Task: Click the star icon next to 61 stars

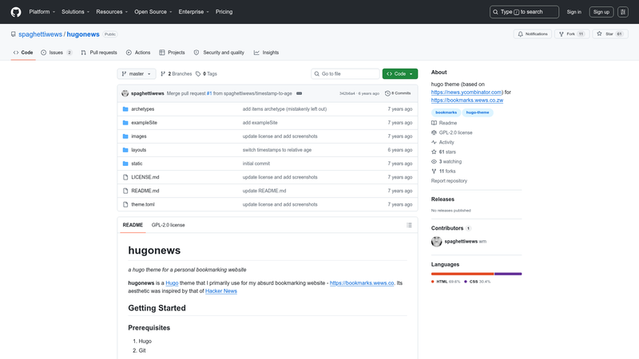Action: tap(434, 152)
